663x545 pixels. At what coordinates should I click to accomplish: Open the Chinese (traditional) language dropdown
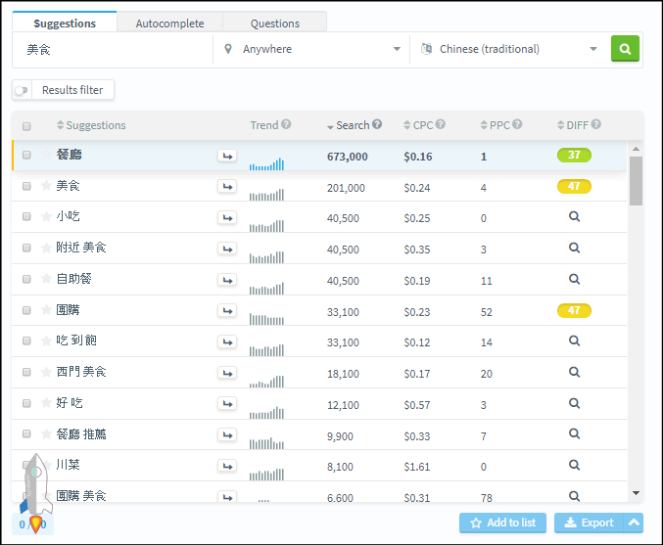tap(509, 49)
